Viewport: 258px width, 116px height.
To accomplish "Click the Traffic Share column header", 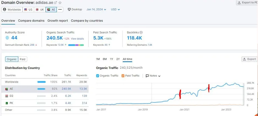I will tap(50, 75).
